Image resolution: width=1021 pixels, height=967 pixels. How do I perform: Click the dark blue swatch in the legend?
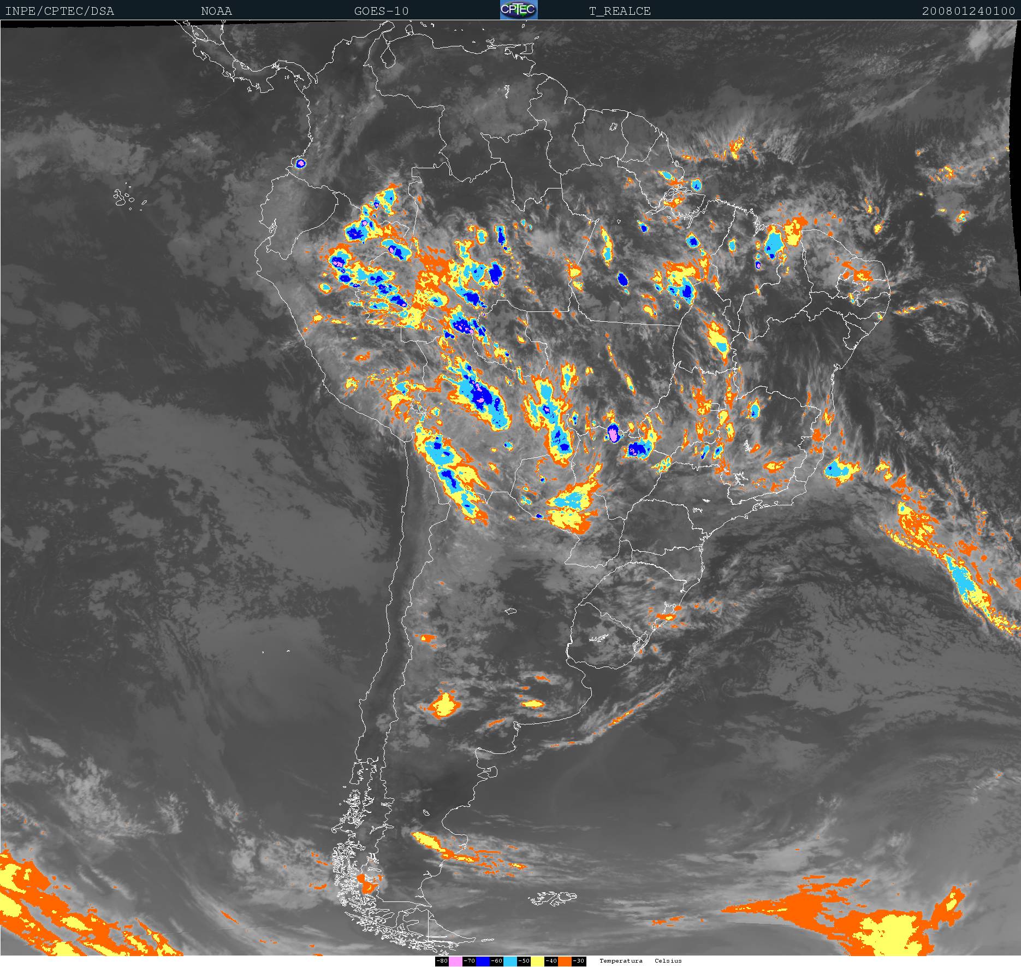(483, 961)
